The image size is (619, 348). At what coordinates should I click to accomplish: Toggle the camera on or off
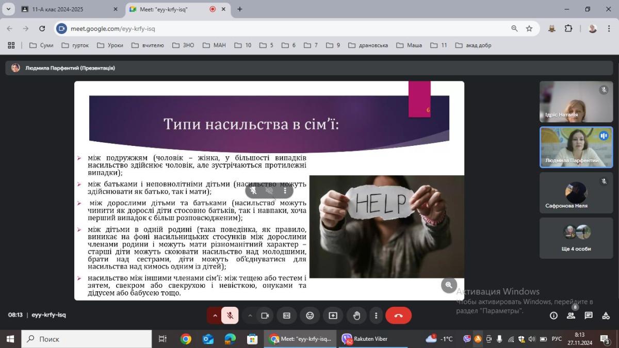265,316
